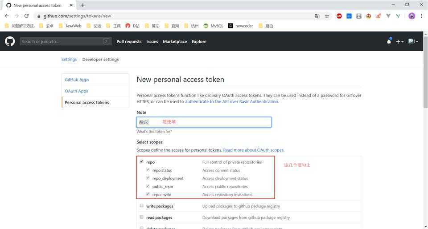Uncheck the repo scope checkbox
Screen dimensions: 428x229
pyautogui.click(x=141, y=161)
